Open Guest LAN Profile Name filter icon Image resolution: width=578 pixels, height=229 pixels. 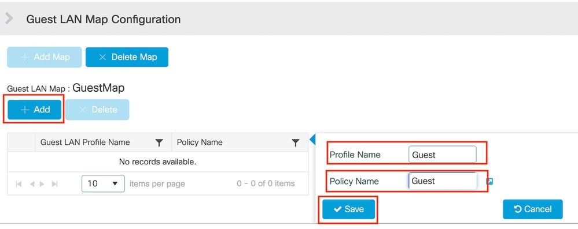coord(159,142)
